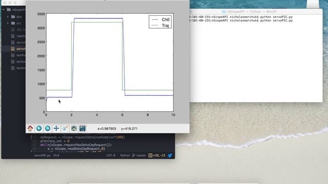Image resolution: width=328 pixels, height=184 pixels.
Task: Click the previous_val = 0 code line
Action: 55,141
